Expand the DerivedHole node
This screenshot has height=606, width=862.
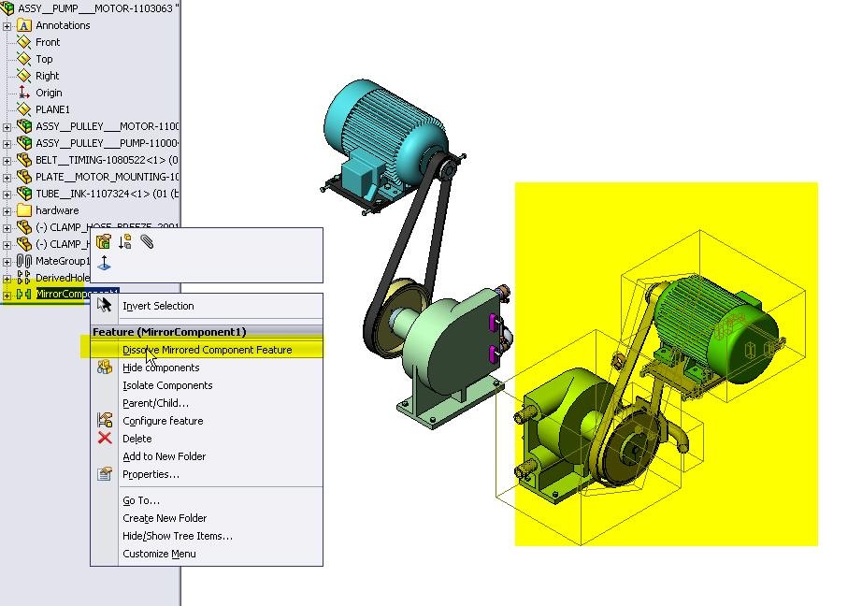point(7,279)
